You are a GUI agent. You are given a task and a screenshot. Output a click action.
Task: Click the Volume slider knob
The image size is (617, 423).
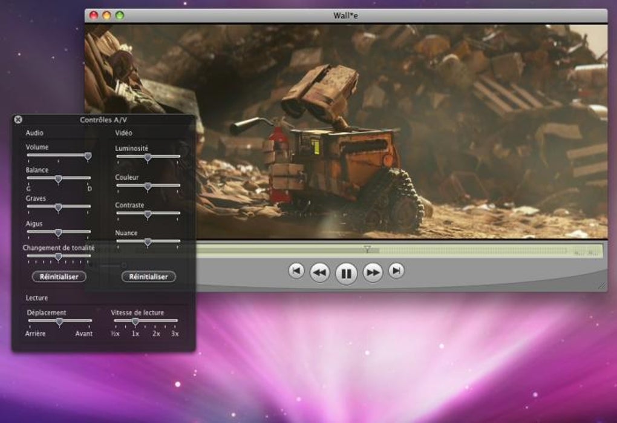88,156
